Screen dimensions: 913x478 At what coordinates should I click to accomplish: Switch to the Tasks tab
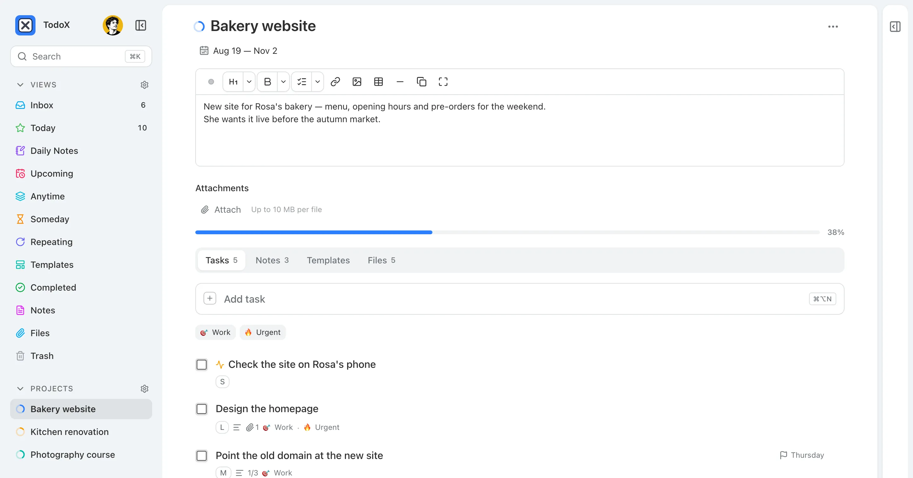click(x=222, y=261)
